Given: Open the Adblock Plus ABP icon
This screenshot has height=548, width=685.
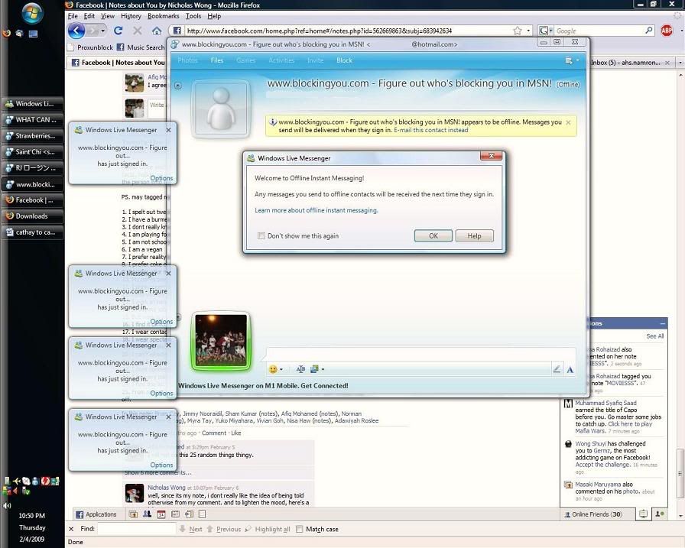Looking at the screenshot, I should coord(667,31).
